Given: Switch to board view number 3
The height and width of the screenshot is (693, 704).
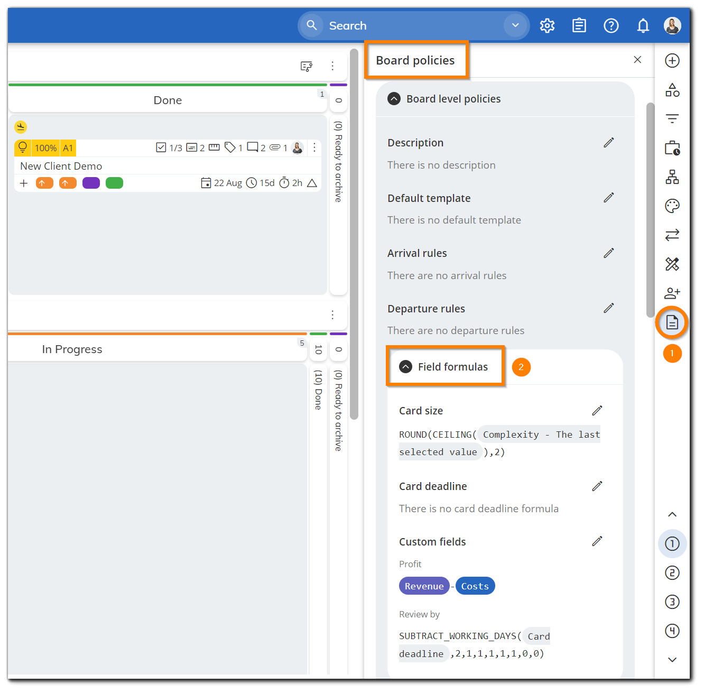Looking at the screenshot, I should [672, 602].
